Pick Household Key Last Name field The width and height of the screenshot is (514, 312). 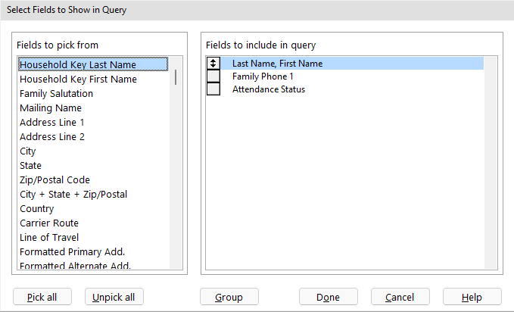[78, 65]
